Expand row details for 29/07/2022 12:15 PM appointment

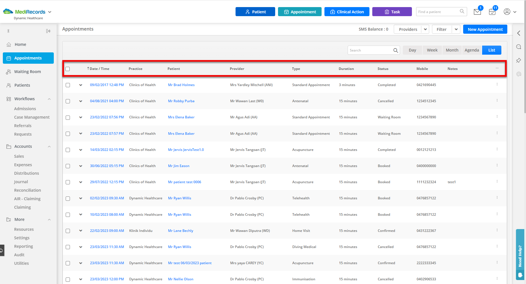(x=81, y=182)
